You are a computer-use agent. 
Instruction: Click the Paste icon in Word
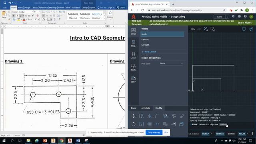point(4,15)
